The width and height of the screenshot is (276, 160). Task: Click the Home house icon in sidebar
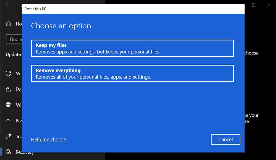coord(9,24)
